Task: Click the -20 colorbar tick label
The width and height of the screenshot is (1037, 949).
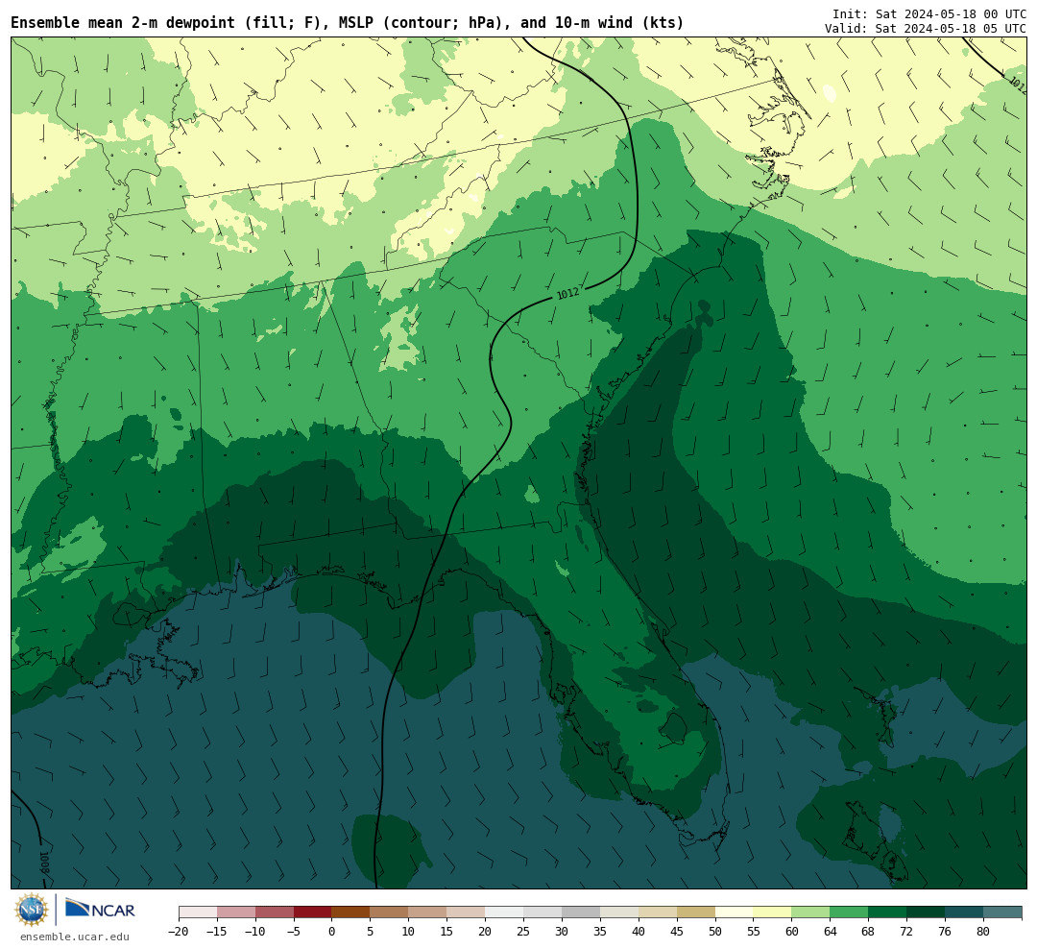Action: [x=179, y=932]
